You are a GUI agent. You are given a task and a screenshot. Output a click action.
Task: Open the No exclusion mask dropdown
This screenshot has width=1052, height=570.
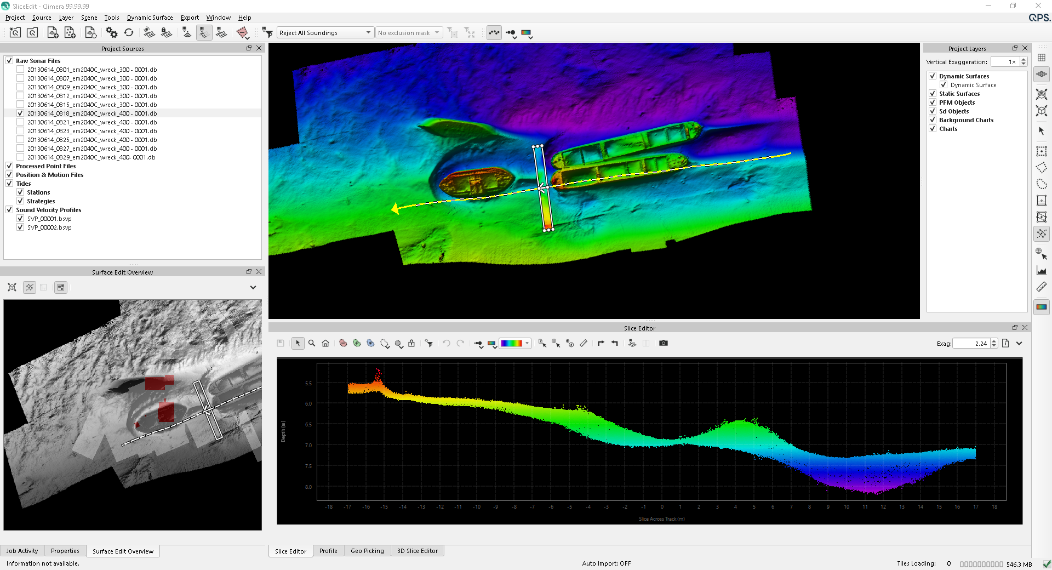point(409,33)
